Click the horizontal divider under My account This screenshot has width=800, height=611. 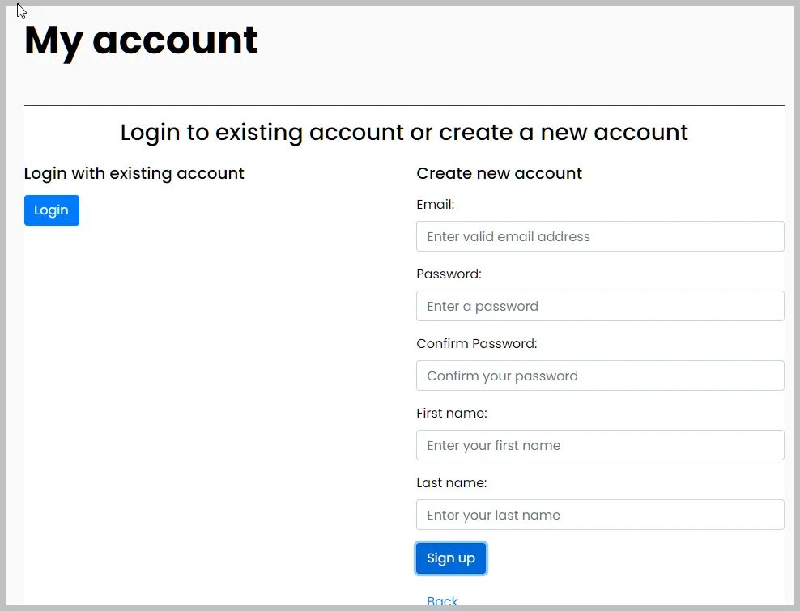(404, 105)
